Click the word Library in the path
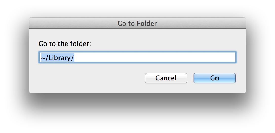 tap(60, 58)
